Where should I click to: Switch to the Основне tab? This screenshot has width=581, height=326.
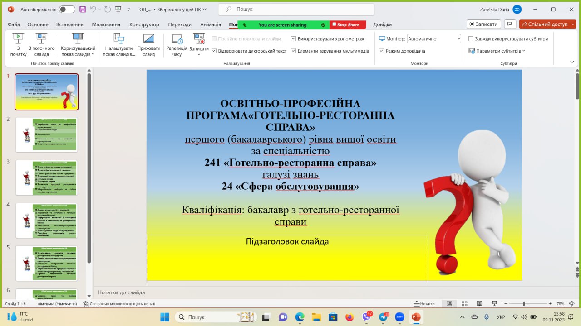coord(38,24)
